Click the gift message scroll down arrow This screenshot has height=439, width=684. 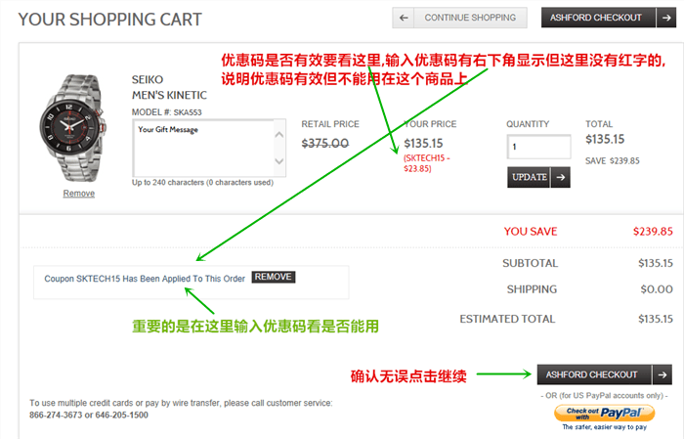(x=279, y=161)
